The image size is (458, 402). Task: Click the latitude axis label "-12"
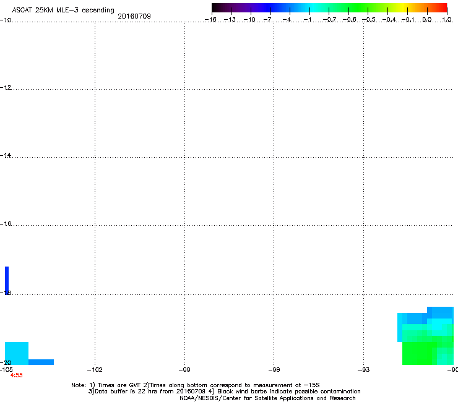pos(6,88)
